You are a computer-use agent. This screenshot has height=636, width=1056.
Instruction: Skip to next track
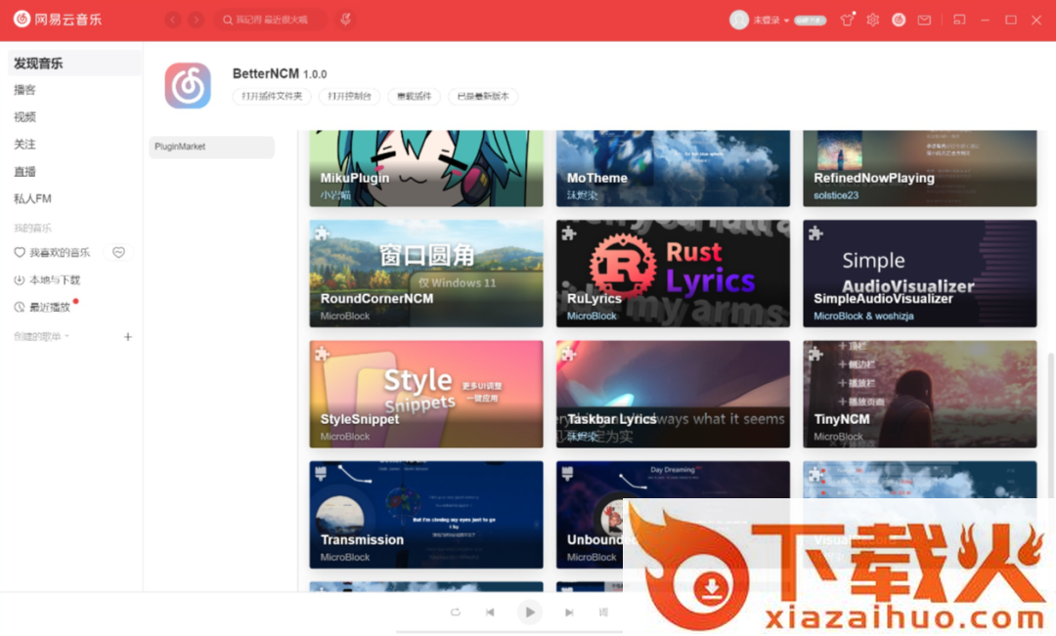pyautogui.click(x=569, y=612)
